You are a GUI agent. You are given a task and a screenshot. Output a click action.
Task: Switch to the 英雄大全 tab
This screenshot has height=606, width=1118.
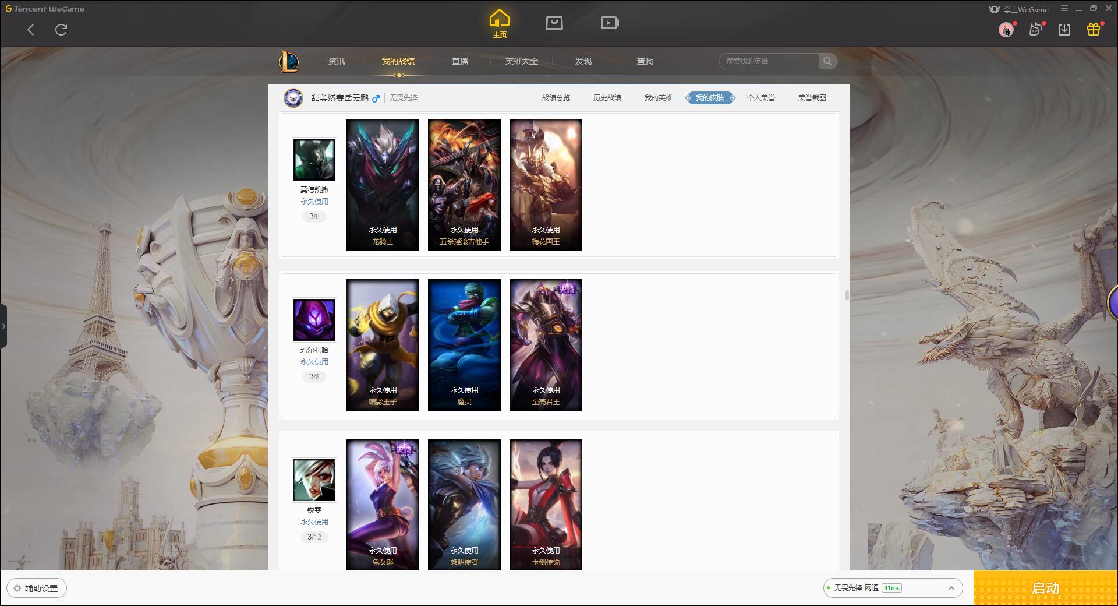click(522, 61)
